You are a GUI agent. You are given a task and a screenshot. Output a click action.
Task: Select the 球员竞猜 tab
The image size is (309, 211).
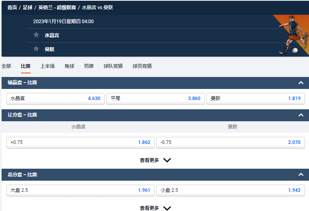142,66
